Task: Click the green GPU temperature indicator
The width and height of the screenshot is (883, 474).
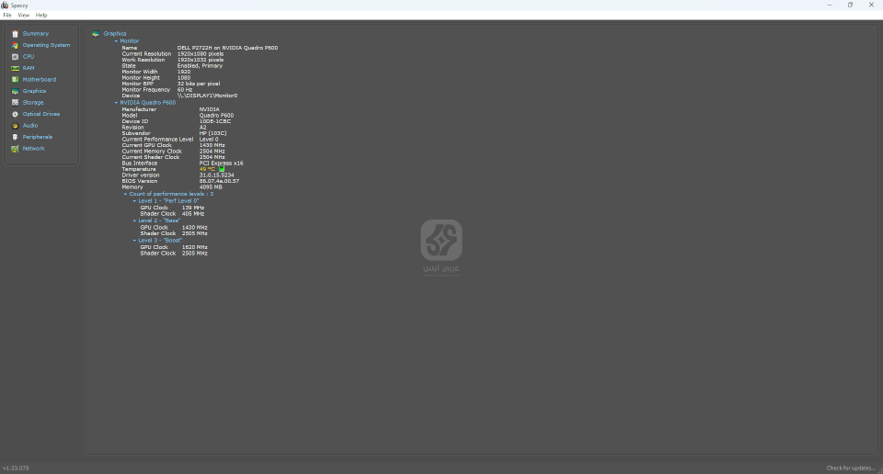Action: (x=222, y=169)
